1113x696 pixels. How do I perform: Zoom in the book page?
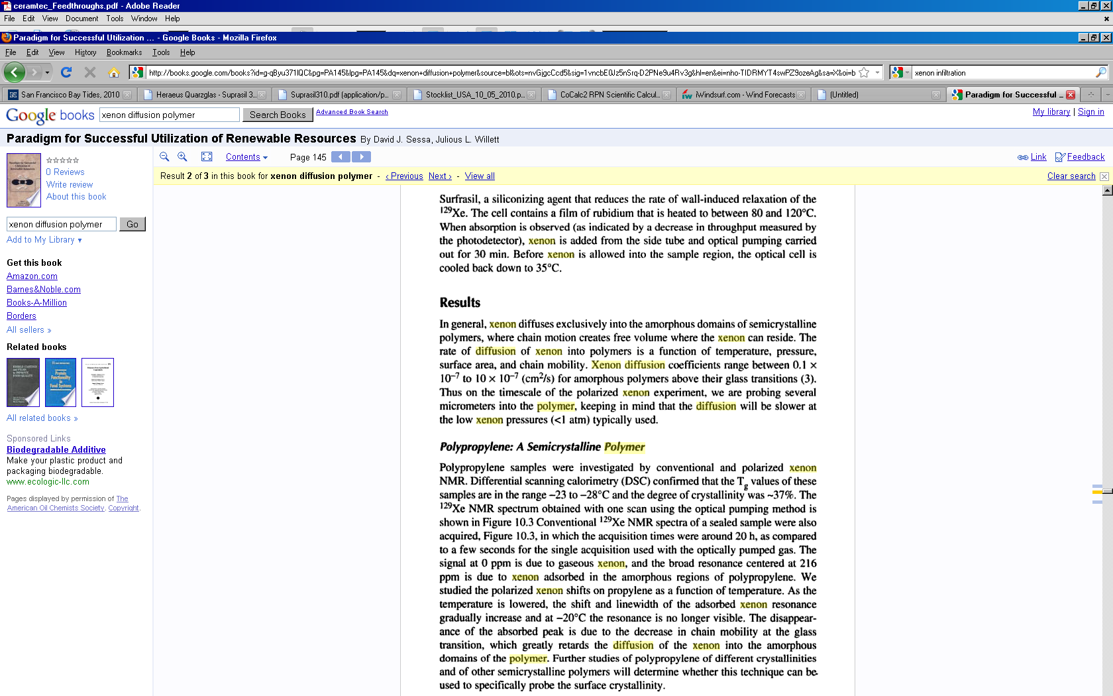182,157
